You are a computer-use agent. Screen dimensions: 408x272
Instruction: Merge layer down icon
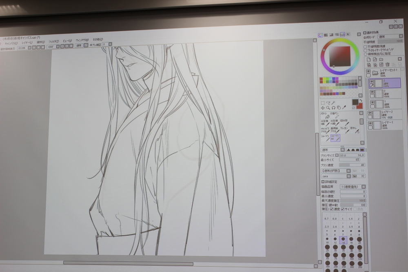[x=375, y=65]
